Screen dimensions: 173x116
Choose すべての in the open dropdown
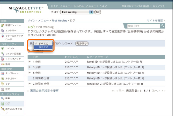(x=43, y=44)
